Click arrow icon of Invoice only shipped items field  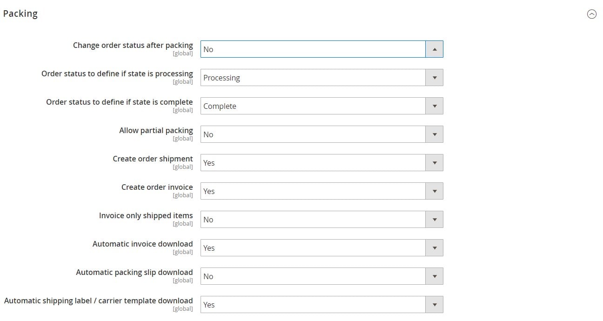pos(434,220)
